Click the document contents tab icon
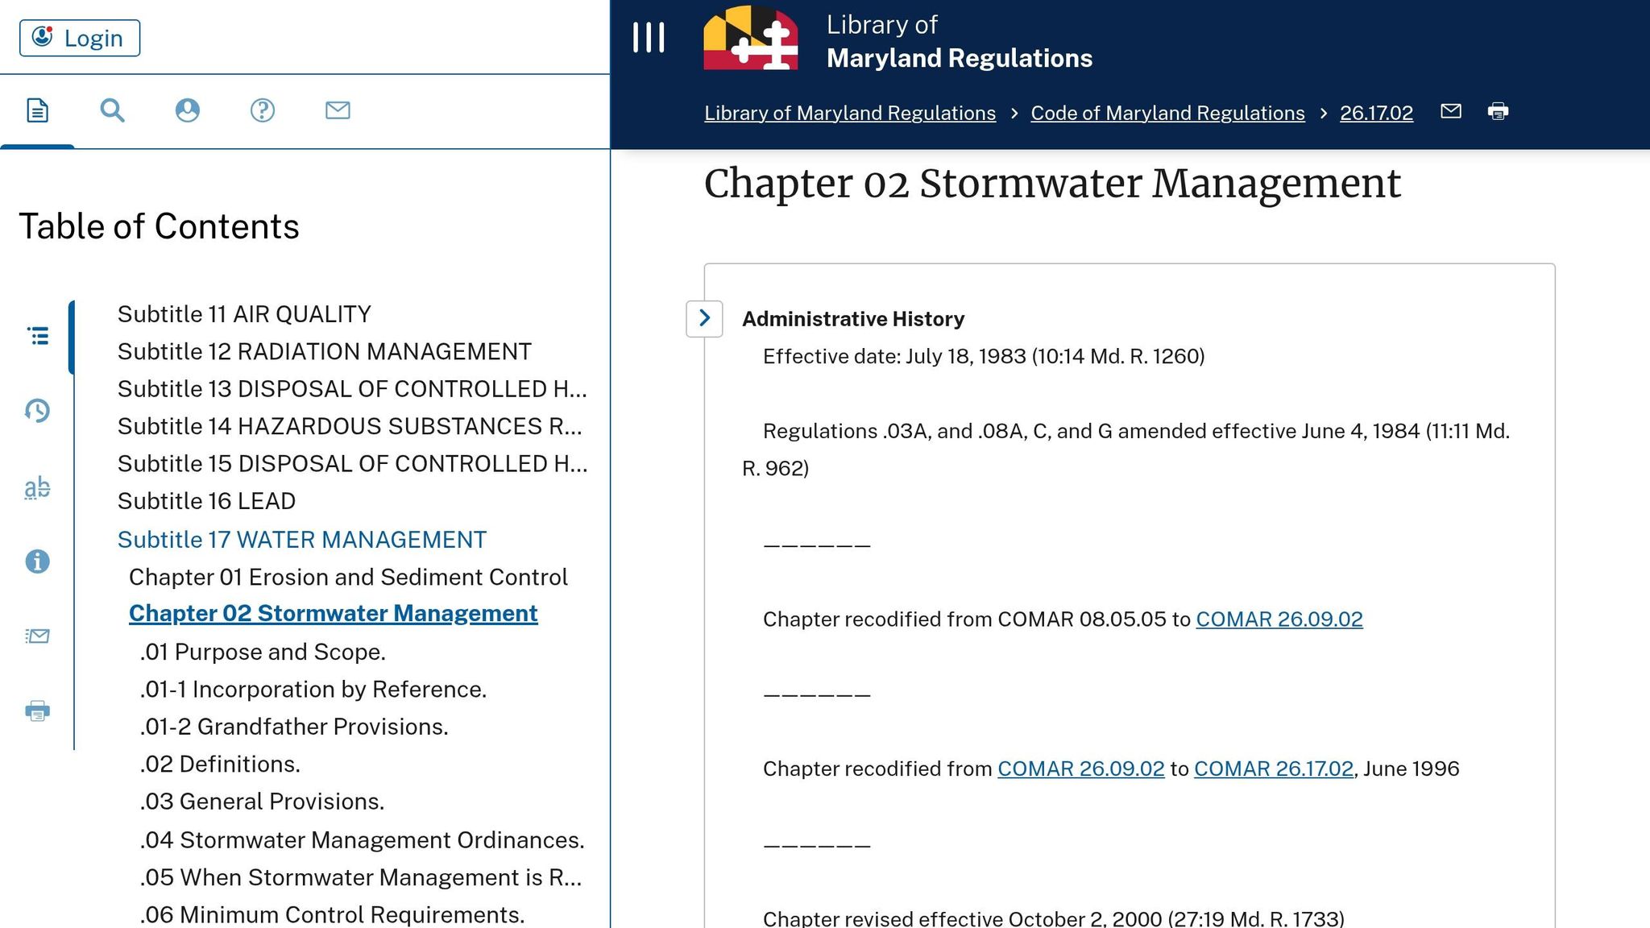The image size is (1650, 928). [x=37, y=110]
